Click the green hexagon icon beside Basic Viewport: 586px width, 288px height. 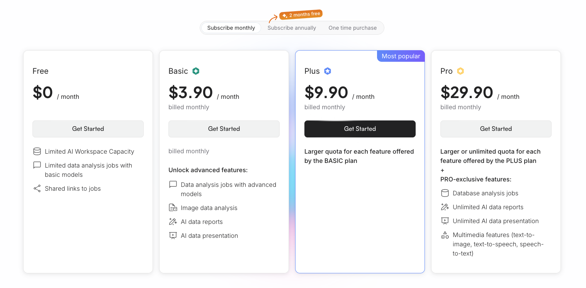[196, 71]
